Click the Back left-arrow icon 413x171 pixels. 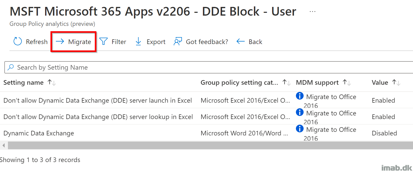241,41
